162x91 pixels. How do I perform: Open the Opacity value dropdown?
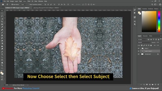[160, 42]
